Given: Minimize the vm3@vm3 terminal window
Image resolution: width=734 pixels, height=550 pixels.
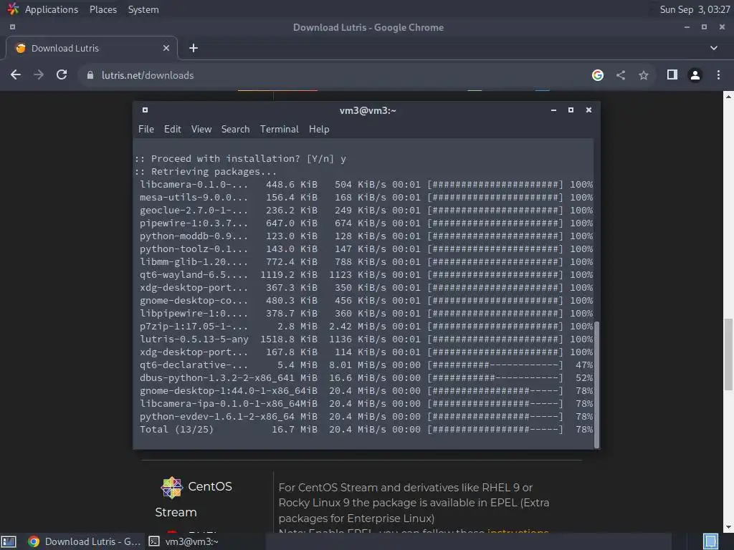Looking at the screenshot, I should (x=554, y=110).
